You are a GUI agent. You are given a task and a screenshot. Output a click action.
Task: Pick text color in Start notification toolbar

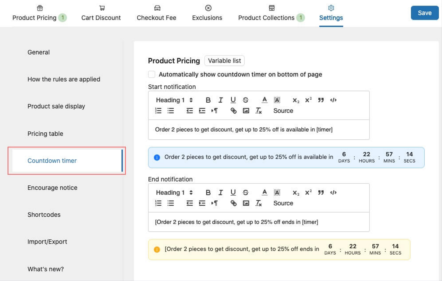[264, 100]
